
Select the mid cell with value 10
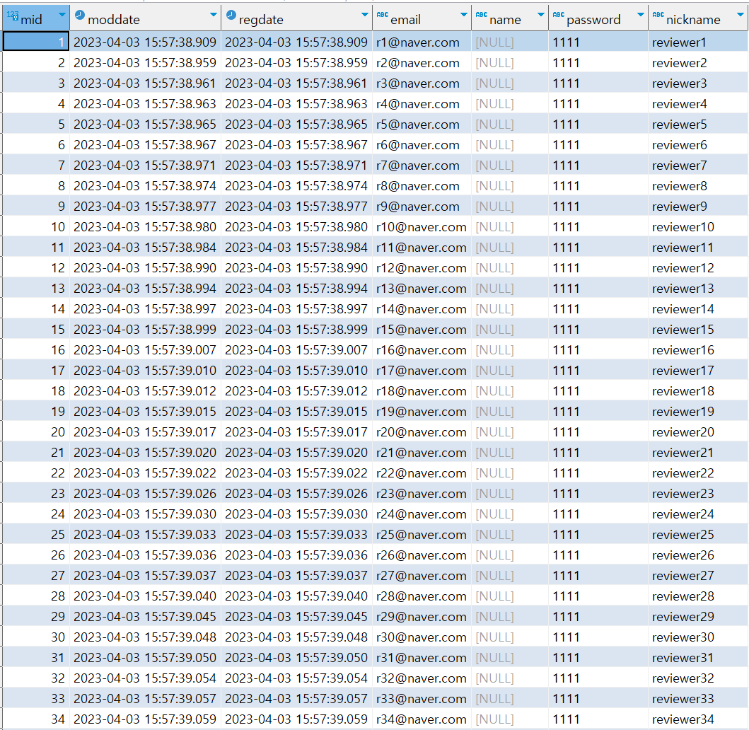pyautogui.click(x=36, y=227)
